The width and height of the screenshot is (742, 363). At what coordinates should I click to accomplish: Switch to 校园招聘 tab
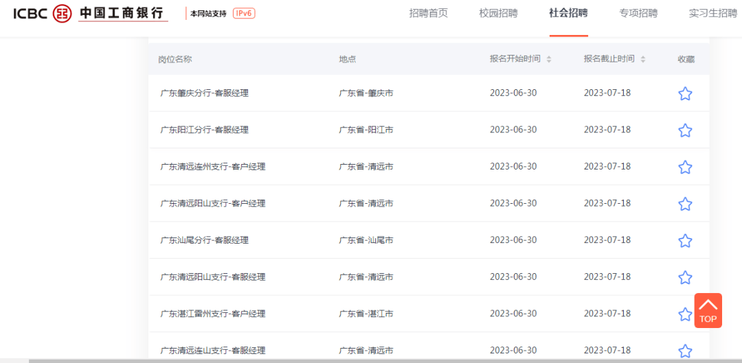point(498,13)
